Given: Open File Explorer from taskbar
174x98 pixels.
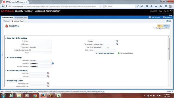Looking at the screenshot, I should 19,96.
